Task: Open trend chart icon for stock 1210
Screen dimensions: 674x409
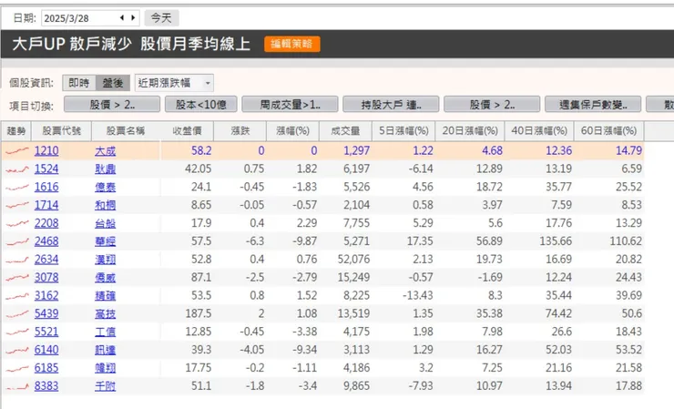Action: tap(17, 150)
